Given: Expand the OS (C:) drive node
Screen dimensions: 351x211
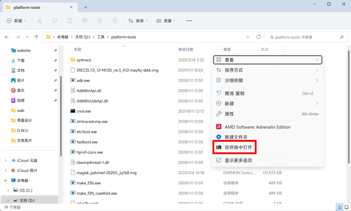Looking at the screenshot, I should coord(8,191).
